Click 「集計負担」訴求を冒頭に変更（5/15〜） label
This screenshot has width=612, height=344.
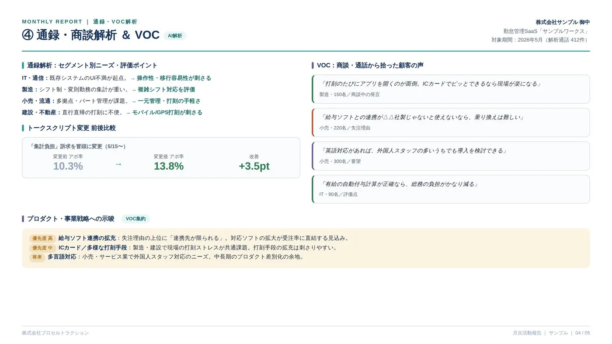click(x=79, y=146)
